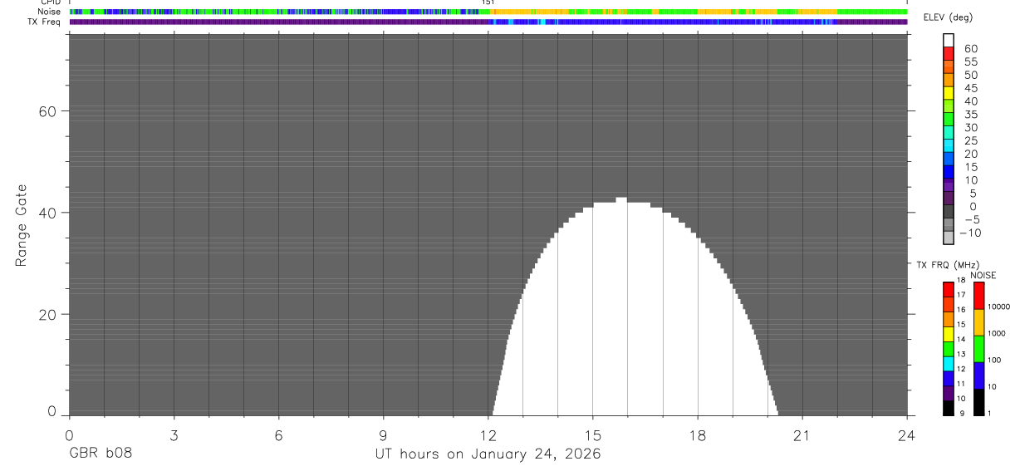Image resolution: width=1020 pixels, height=471 pixels.
Task: Click the '60' tick on the Range Gate axis
Action: pos(48,111)
